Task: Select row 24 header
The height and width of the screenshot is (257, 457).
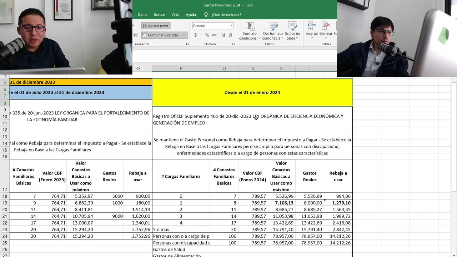Action: tap(5, 236)
